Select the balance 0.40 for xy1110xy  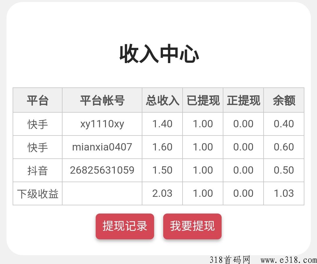pyautogui.click(x=284, y=124)
